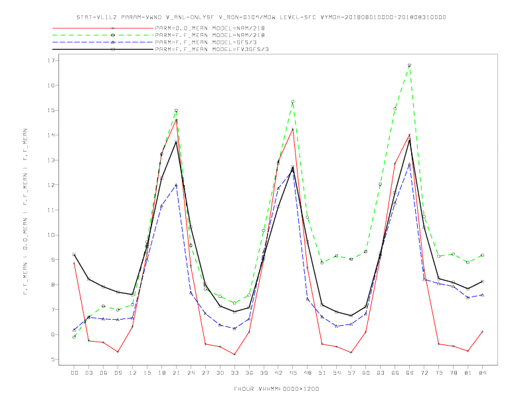This screenshot has height=406, width=526.
Task: Click x-axis tick label 72
Action: tap(424, 373)
